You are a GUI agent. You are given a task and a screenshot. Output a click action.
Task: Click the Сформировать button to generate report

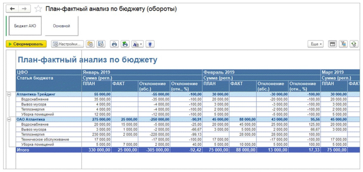(x=26, y=44)
